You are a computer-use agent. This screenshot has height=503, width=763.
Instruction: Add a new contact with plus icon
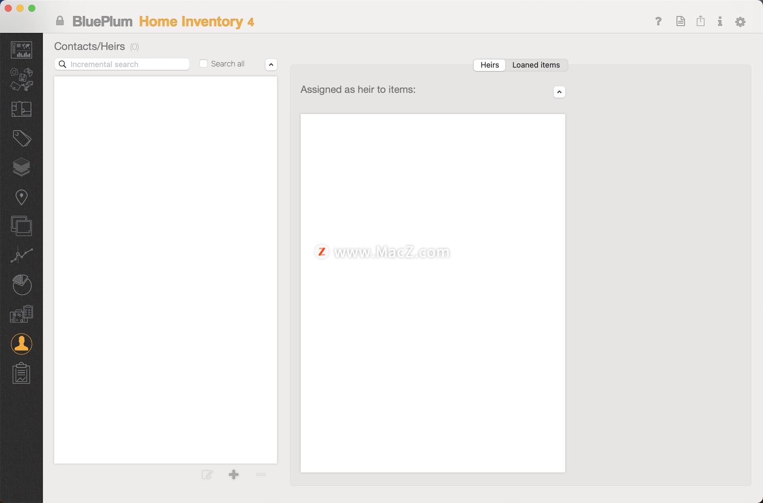(234, 474)
